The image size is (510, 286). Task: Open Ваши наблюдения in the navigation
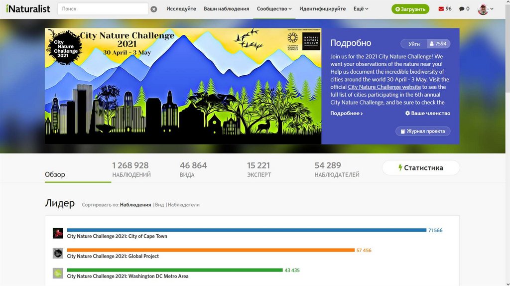click(227, 9)
